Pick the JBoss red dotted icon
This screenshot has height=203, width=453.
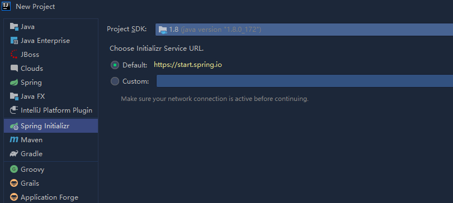14,55
